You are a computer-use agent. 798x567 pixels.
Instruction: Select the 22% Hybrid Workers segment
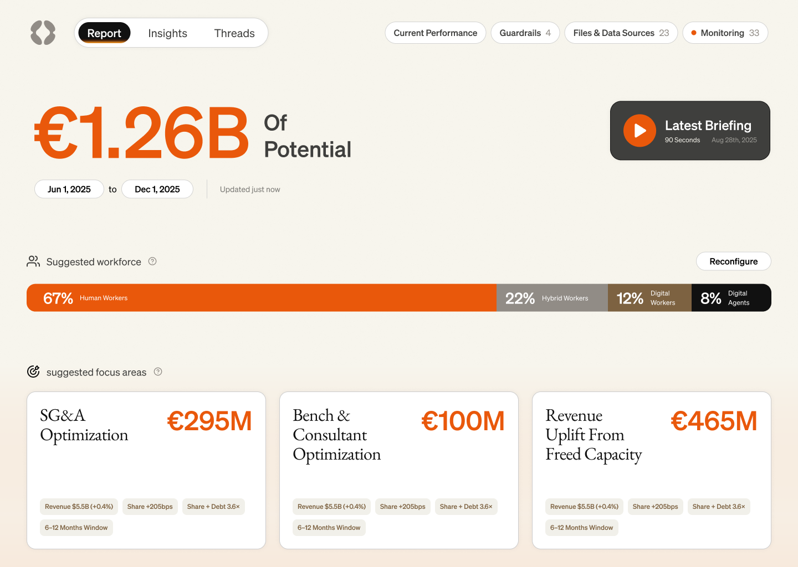tap(552, 298)
